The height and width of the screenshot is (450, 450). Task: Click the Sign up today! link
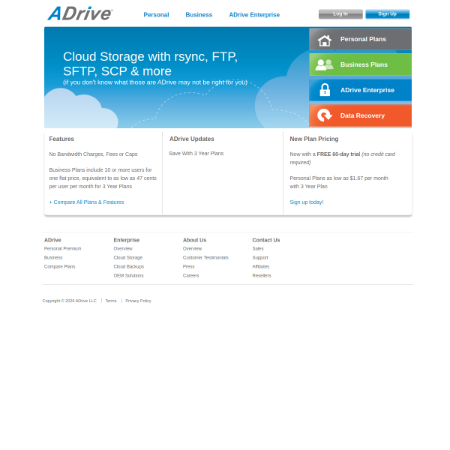(307, 202)
